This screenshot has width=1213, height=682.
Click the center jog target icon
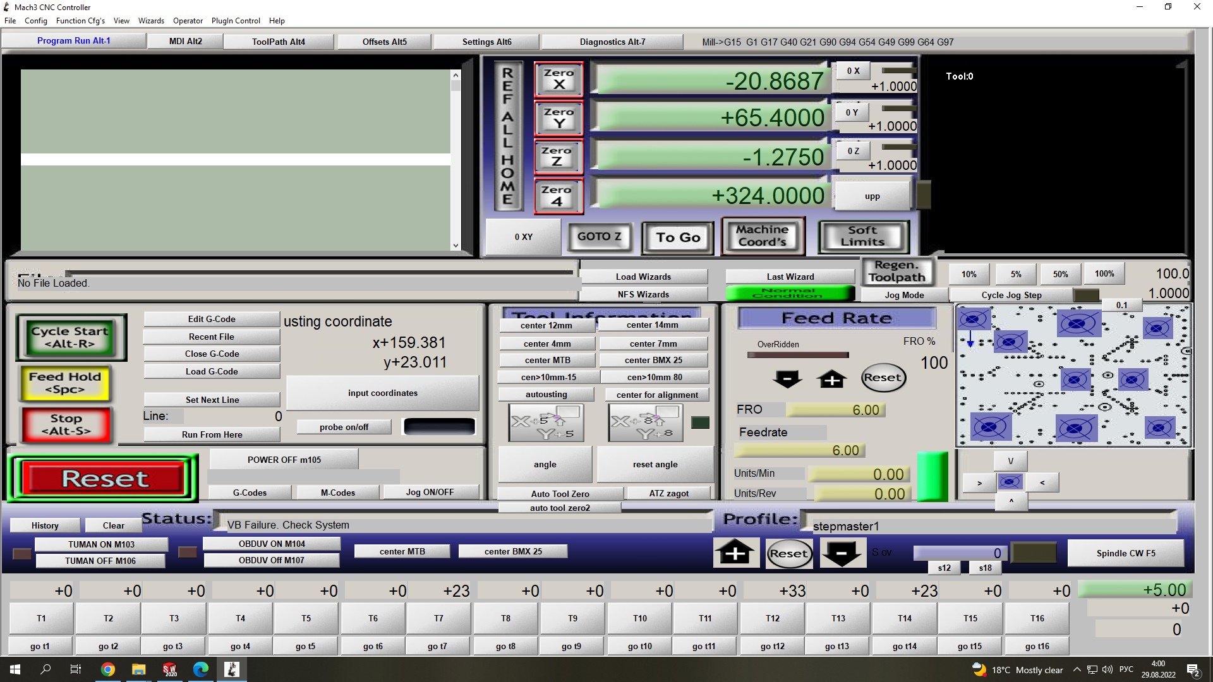1010,482
